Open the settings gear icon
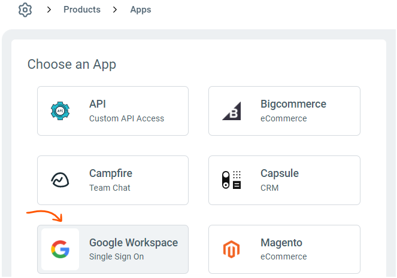The image size is (397, 278). click(25, 10)
